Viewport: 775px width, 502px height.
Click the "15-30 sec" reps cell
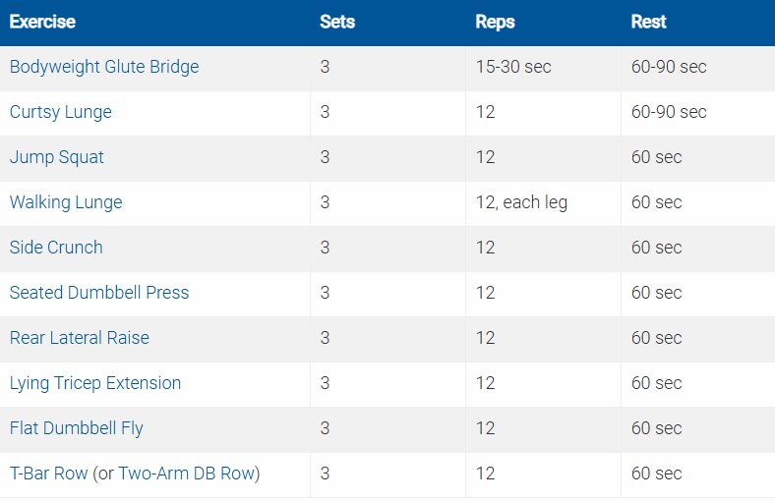[x=513, y=67]
